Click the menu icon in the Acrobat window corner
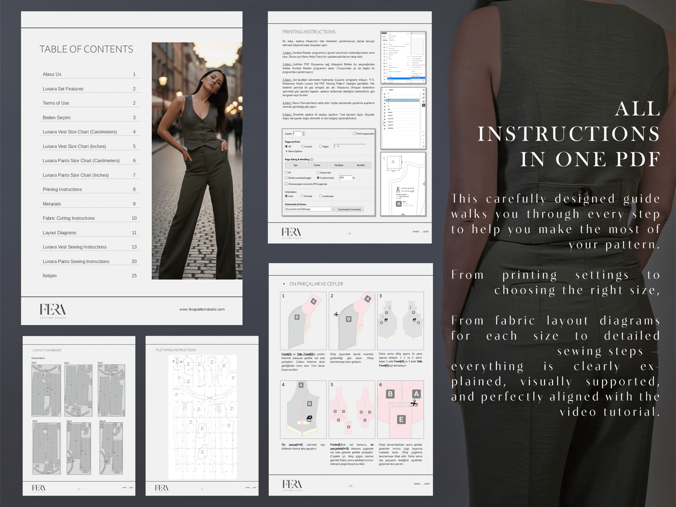The height and width of the screenshot is (507, 676). [x=384, y=33]
